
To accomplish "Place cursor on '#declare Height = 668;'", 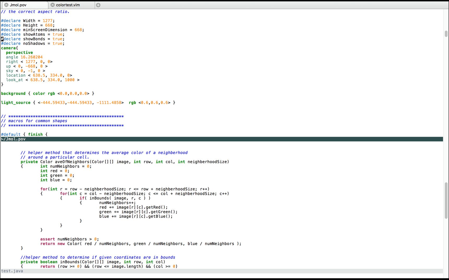I will click(x=28, y=25).
